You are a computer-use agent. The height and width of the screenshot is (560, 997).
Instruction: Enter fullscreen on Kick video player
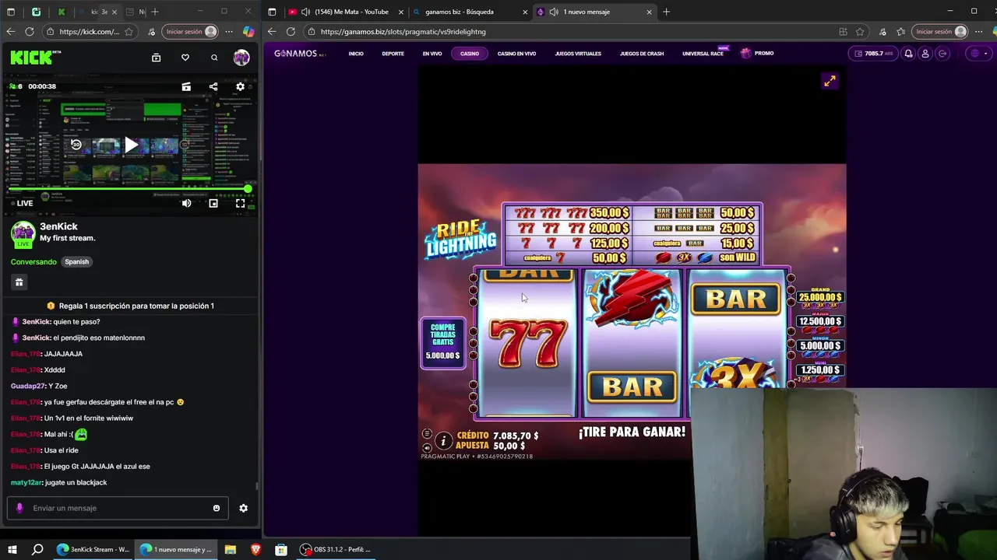point(240,203)
